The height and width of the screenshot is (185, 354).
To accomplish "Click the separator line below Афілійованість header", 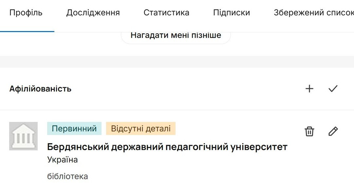I will coord(177,110).
